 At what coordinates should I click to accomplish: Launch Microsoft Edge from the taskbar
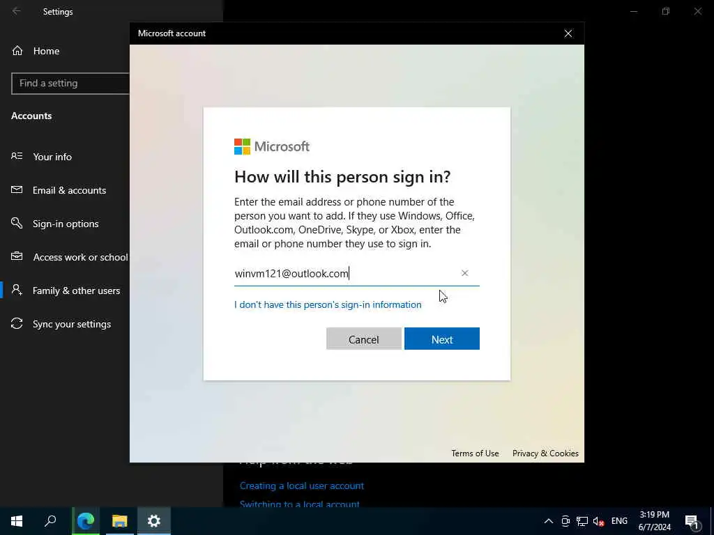tap(86, 521)
